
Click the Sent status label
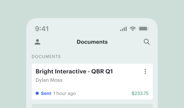coord(46,93)
